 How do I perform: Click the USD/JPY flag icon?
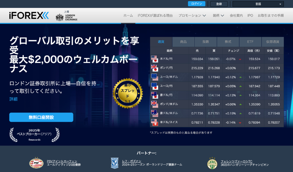[x=154, y=59]
